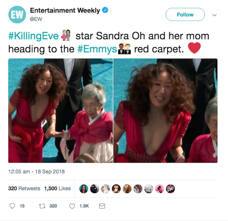This screenshot has width=228, height=221.
Task: Open the #Emmys hashtag
Action: (x=97, y=49)
